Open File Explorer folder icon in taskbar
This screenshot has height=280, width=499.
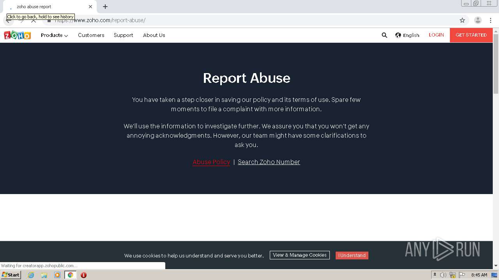click(x=44, y=275)
